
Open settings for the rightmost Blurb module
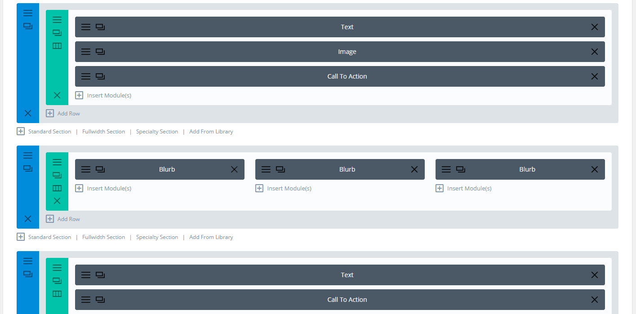pos(446,169)
